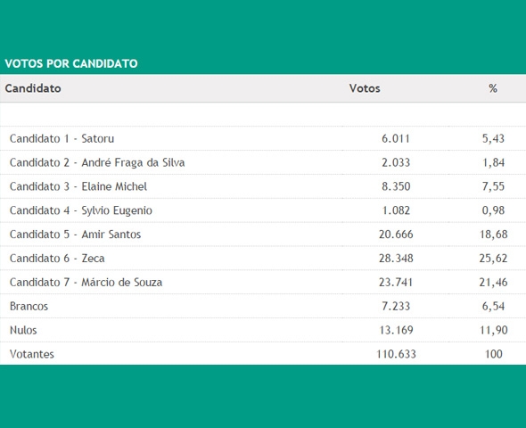Image resolution: width=526 pixels, height=428 pixels.
Task: Click Candidato 2 - André Fraga da Silva
Action: tap(97, 162)
